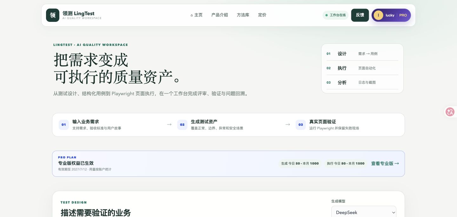The image size is (457, 217).
Task: Click the 描述需要验证的业务 heading
Action: tap(96, 213)
